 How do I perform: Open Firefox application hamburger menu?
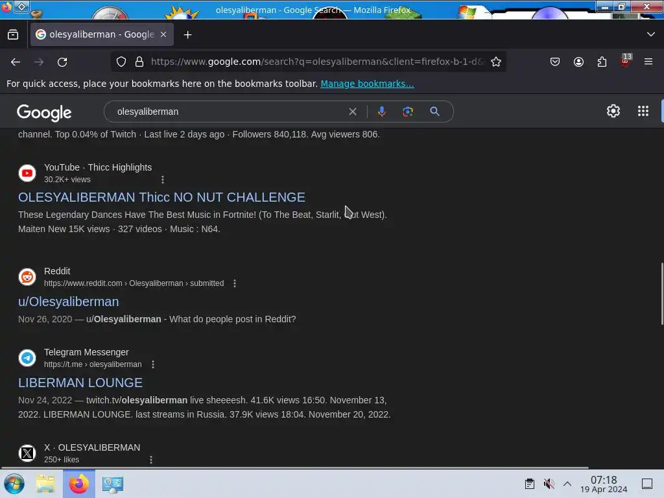click(648, 62)
